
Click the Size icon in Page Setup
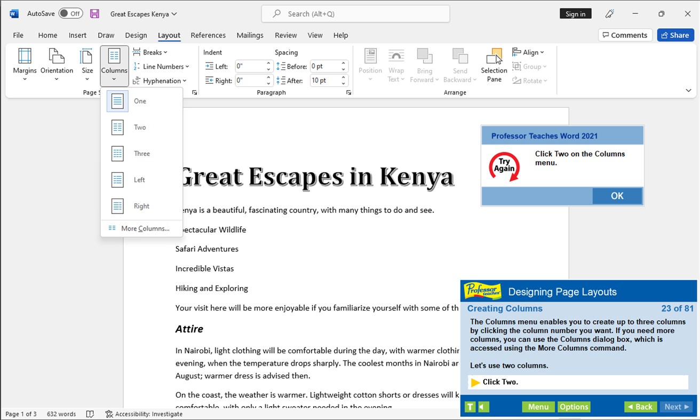pos(86,64)
